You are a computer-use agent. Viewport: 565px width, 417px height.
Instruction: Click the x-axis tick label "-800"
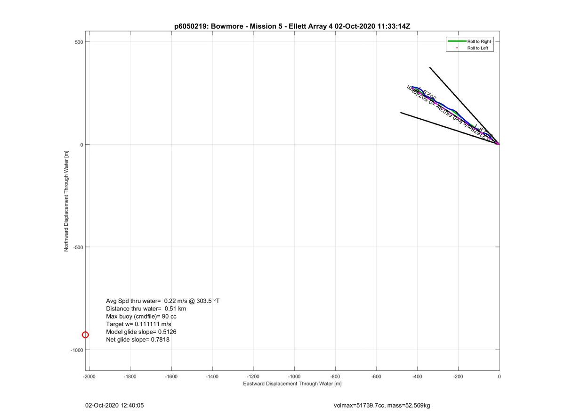click(x=335, y=376)
